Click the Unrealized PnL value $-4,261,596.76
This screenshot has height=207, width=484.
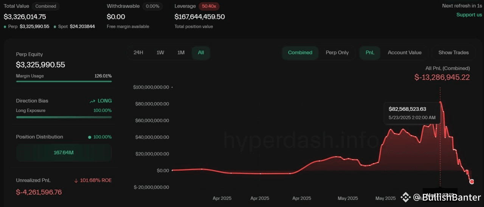click(39, 192)
